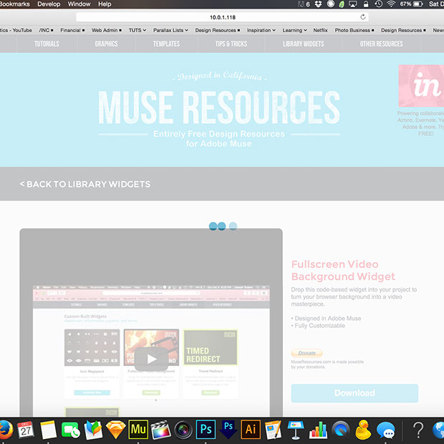Switch to the Templates nav tab

pos(166,44)
